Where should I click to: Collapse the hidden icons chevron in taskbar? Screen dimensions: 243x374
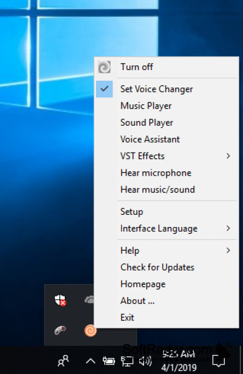[x=91, y=361]
